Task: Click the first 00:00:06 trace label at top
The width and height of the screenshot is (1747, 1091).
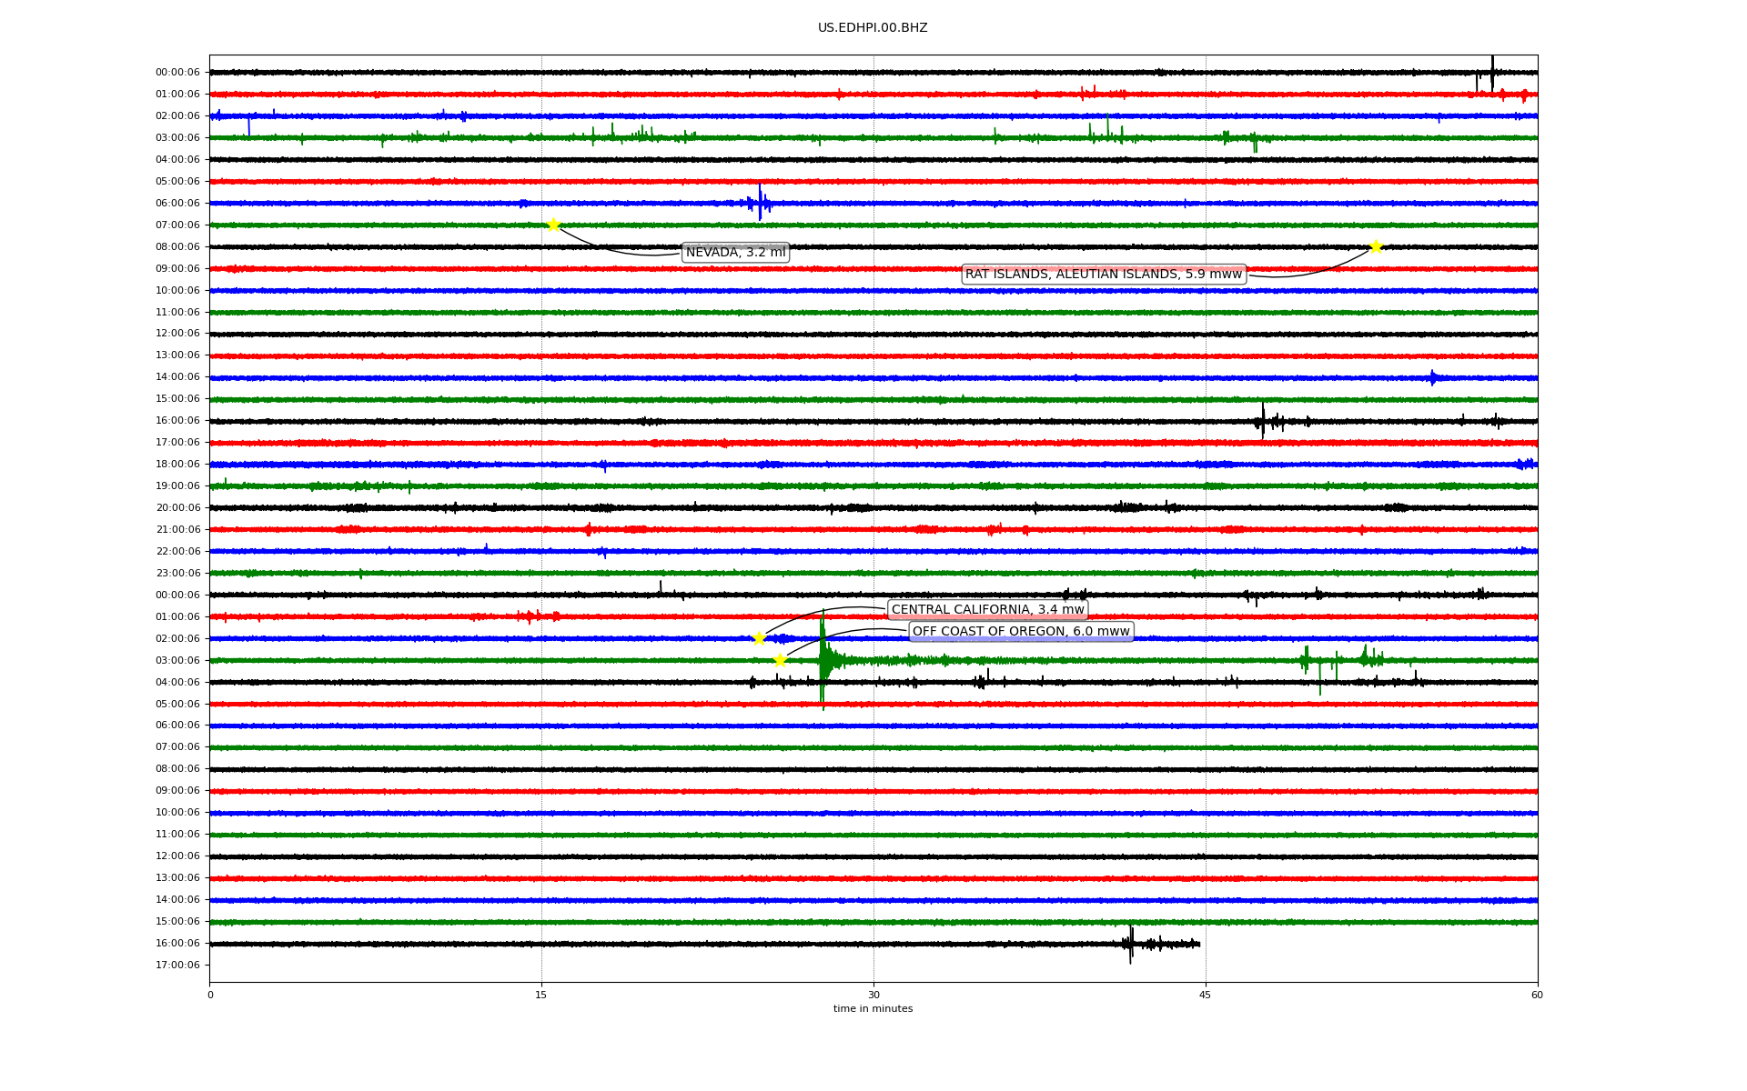Action: coord(177,73)
